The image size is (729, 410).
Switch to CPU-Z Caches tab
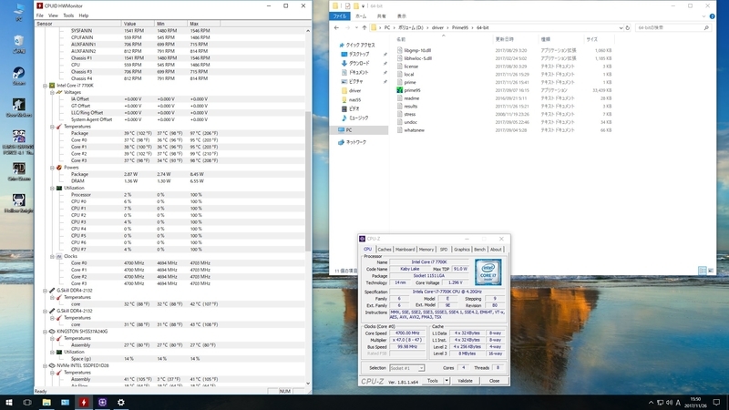click(385, 249)
